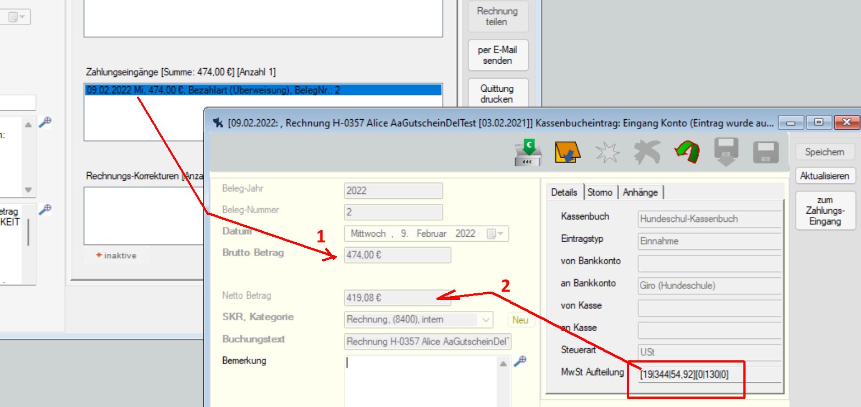The image size is (861, 407).
Task: Switch to the Storno tab
Action: point(601,192)
